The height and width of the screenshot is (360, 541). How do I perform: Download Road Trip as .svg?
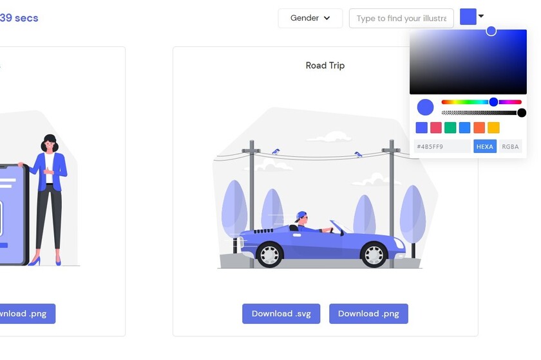(x=281, y=314)
